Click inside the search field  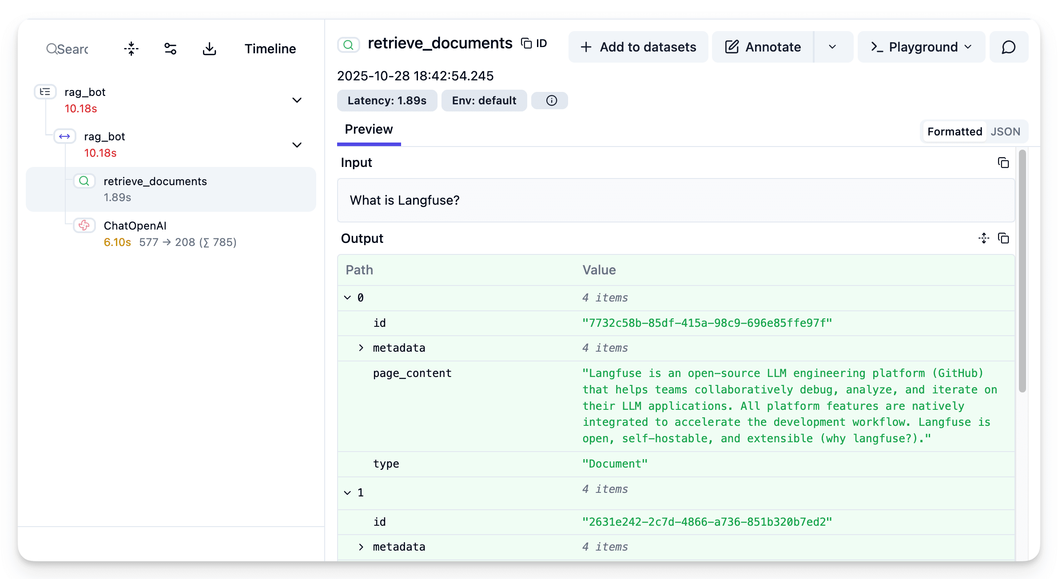[71, 49]
